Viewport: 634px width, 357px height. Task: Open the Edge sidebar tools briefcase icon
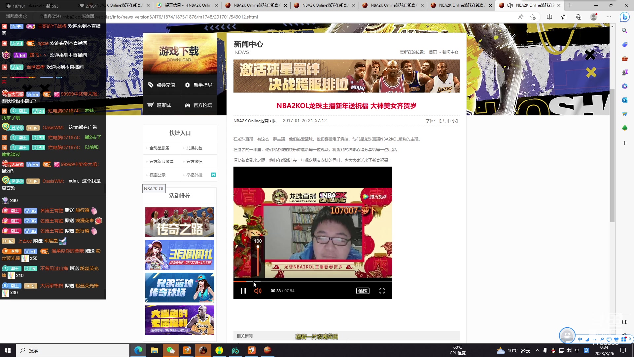coord(624,59)
